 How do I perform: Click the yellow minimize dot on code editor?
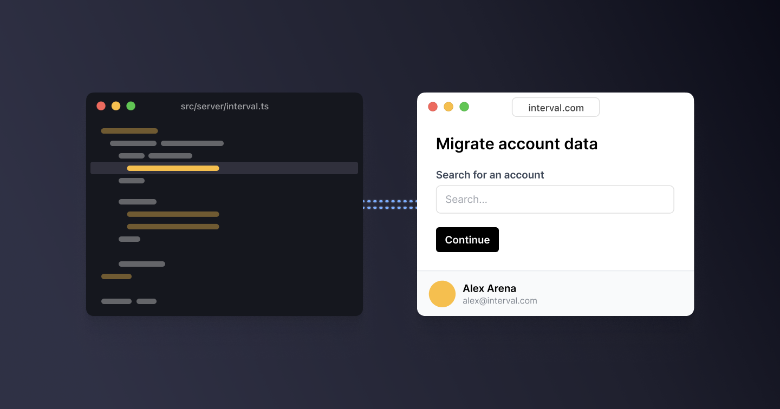[116, 106]
